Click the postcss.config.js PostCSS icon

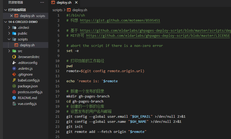tap(14, 92)
